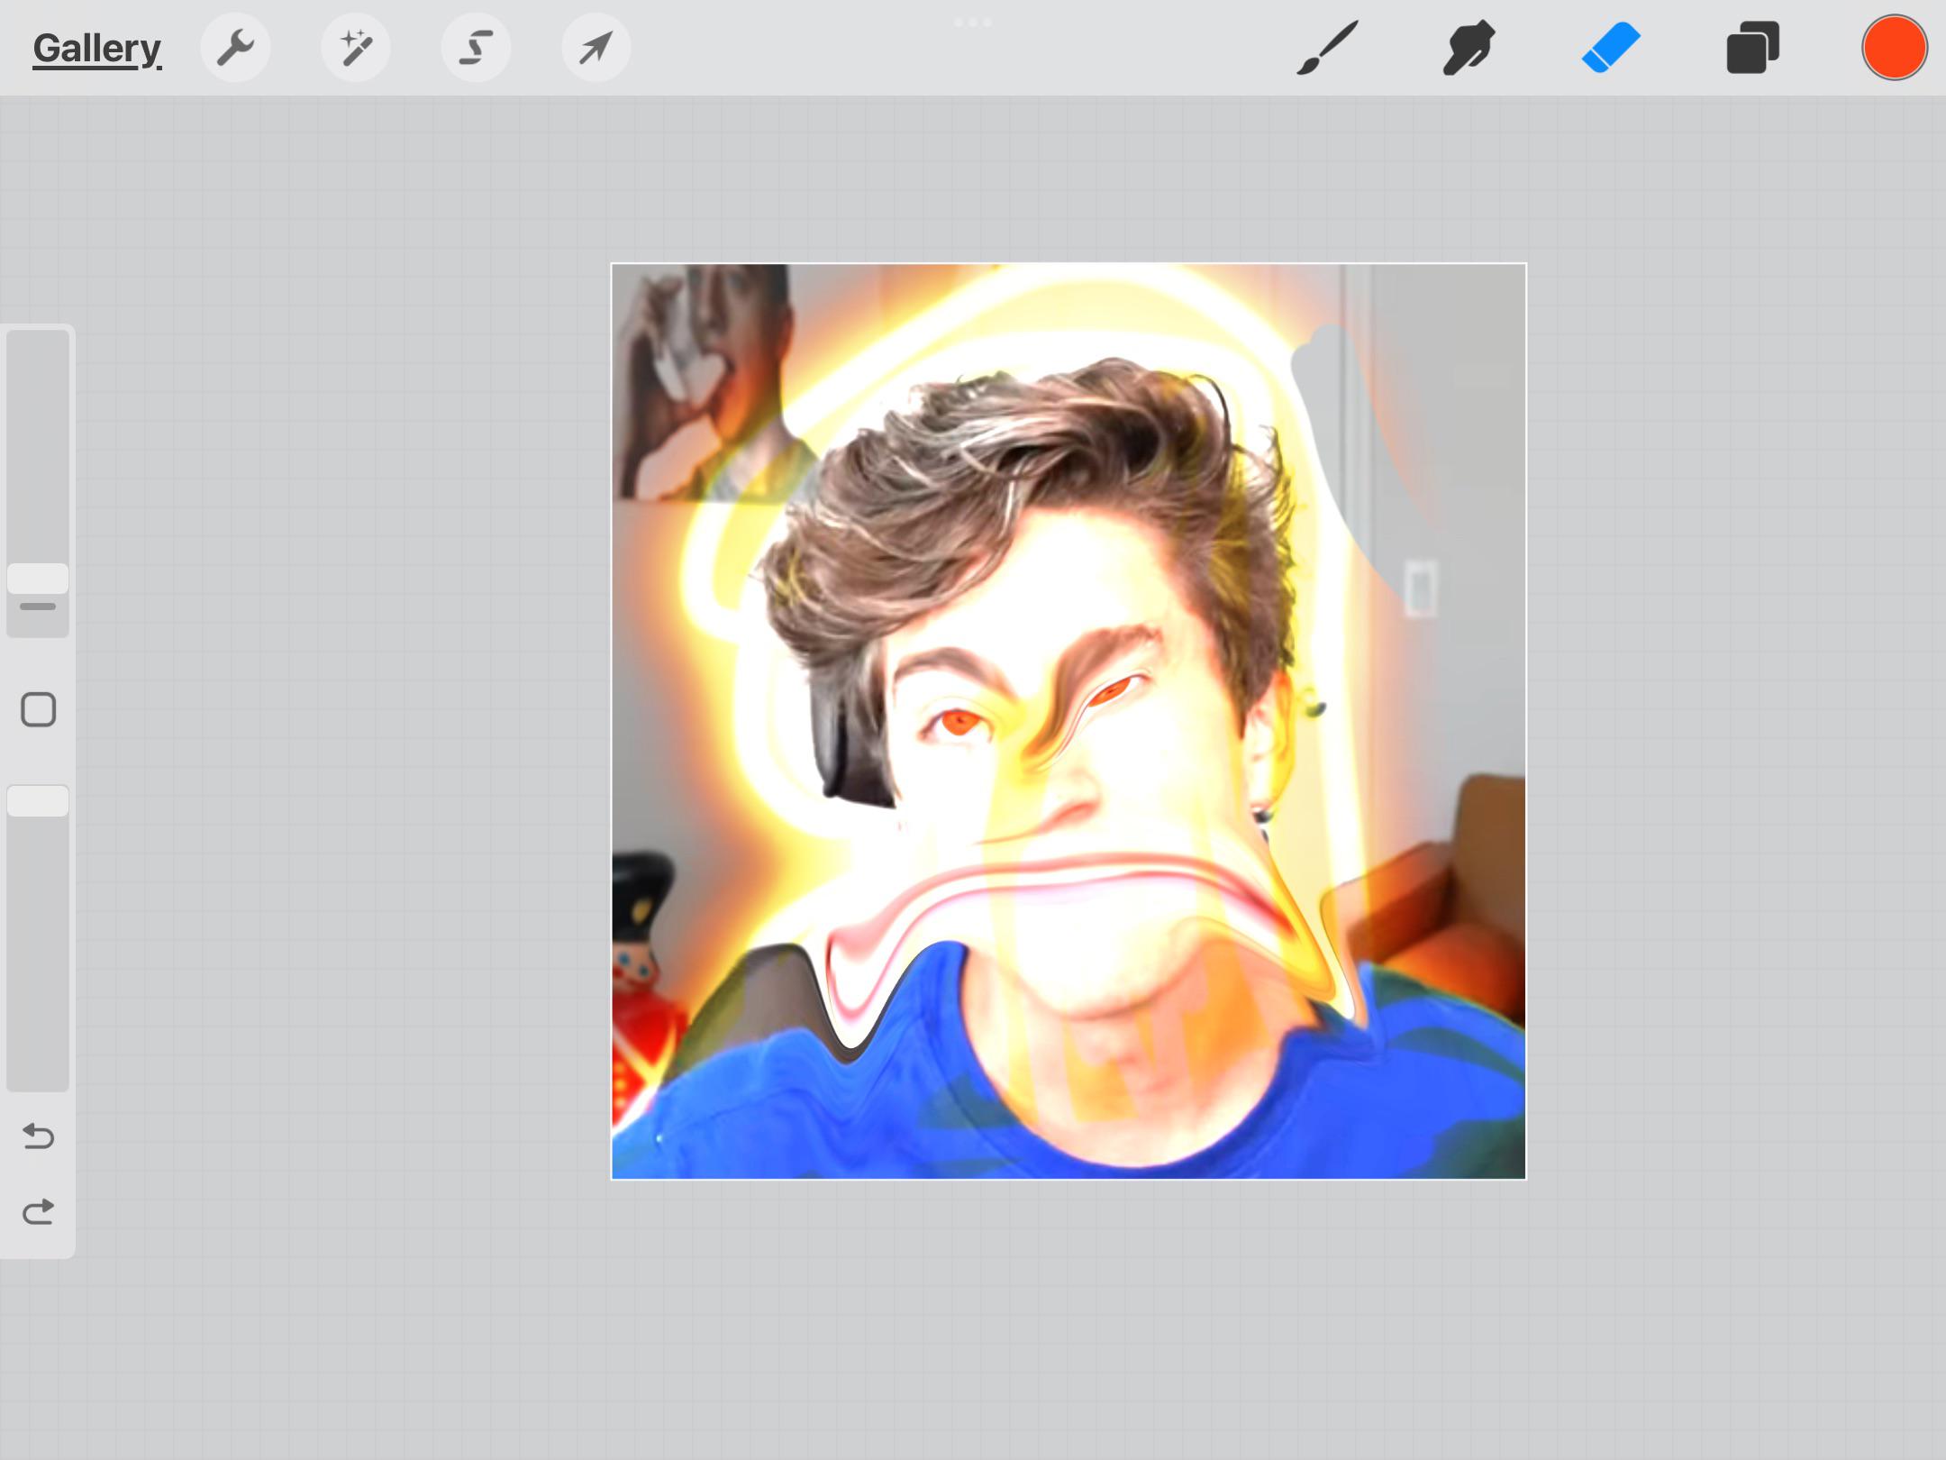Screen dimensions: 1946x1460
Task: Click the three dots at top center
Action: (973, 23)
